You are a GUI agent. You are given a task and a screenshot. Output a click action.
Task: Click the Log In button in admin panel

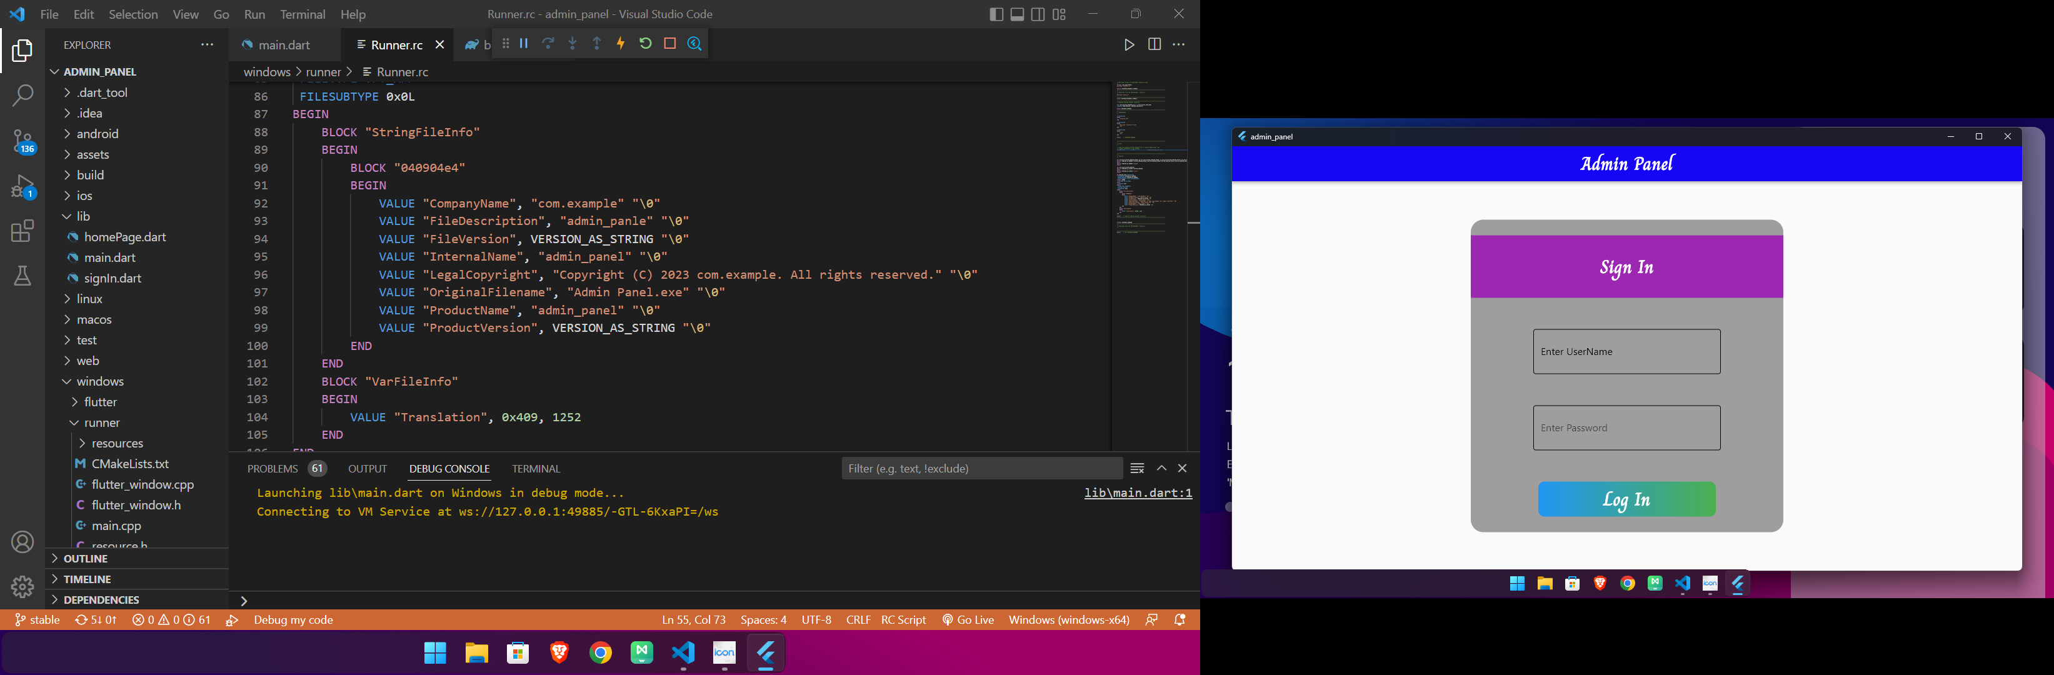point(1626,498)
